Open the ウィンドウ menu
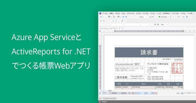This screenshot has height=103, width=196. [x=175, y=13]
